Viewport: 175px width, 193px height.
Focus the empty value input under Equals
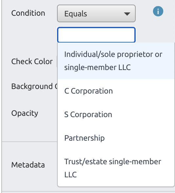[x=96, y=35]
